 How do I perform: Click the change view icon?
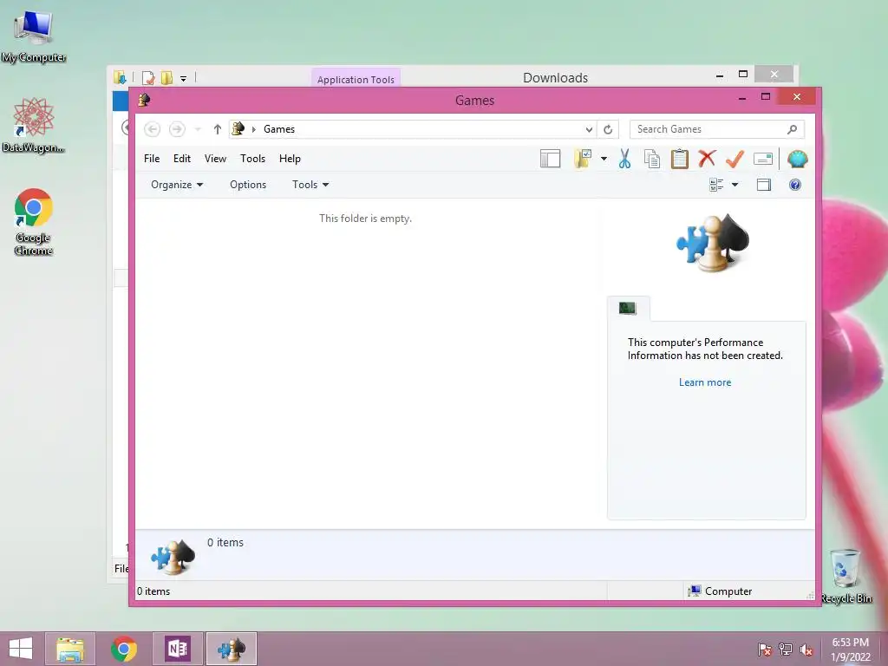click(x=716, y=185)
